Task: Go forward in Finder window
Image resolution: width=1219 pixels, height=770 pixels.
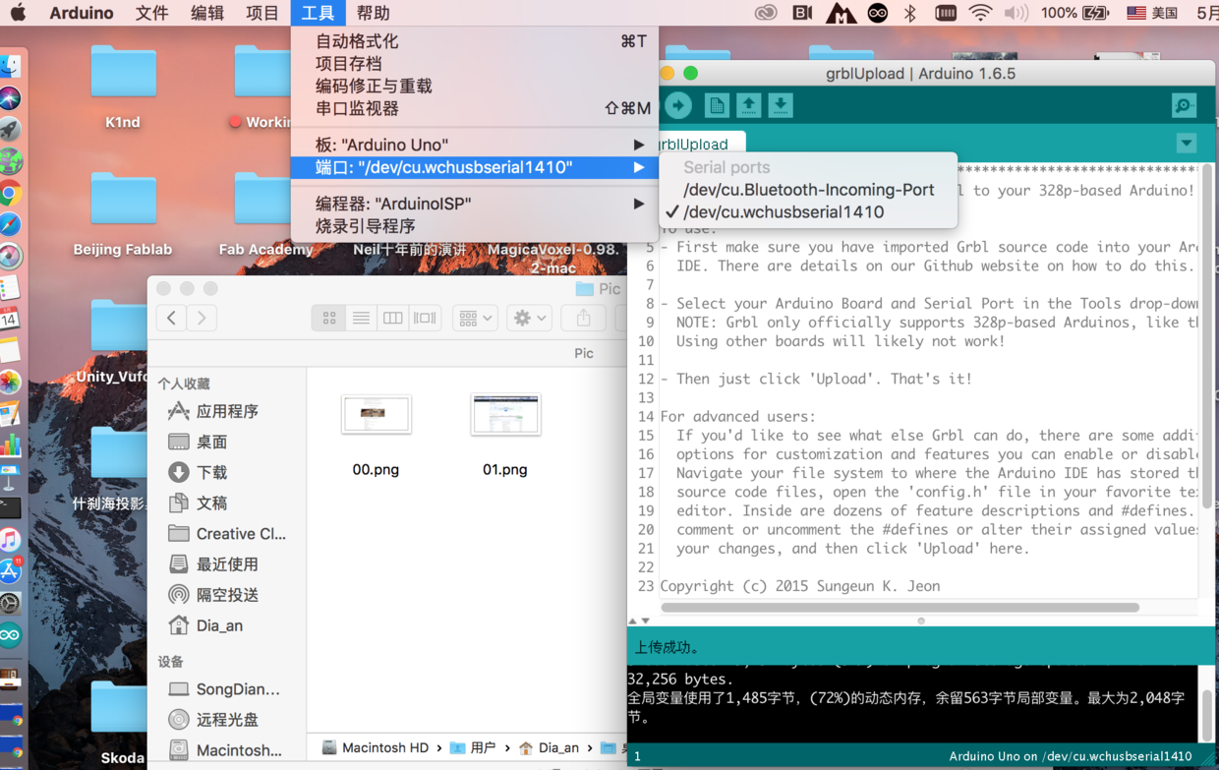Action: (x=203, y=318)
